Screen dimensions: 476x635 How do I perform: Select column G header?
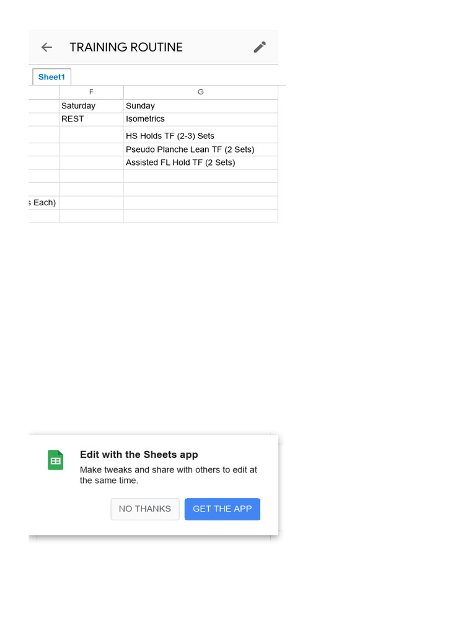pyautogui.click(x=200, y=92)
